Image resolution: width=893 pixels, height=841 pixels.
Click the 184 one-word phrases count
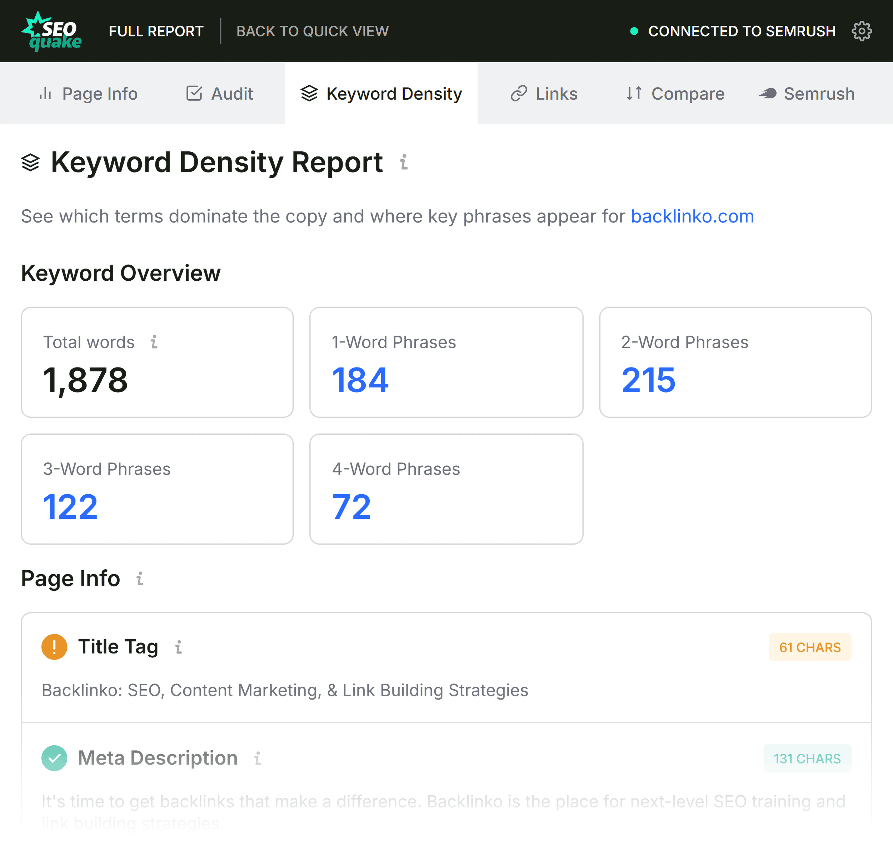tap(360, 380)
